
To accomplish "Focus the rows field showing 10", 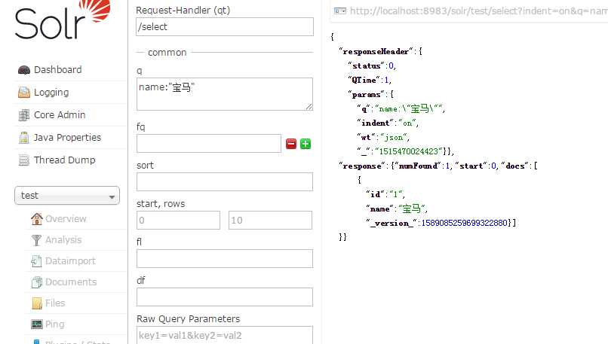I will [x=270, y=221].
